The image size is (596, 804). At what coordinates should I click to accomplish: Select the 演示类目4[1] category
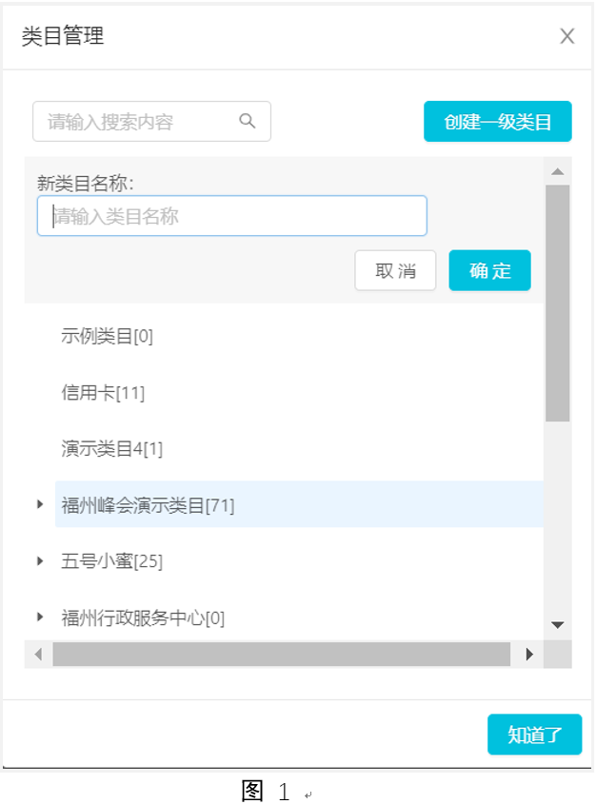[x=111, y=449]
